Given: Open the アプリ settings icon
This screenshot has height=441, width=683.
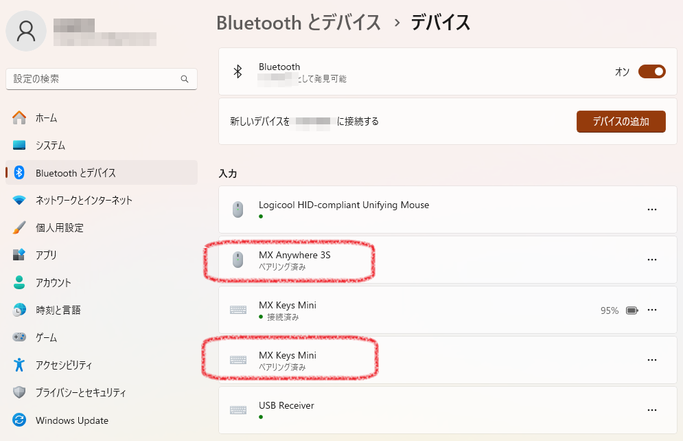Looking at the screenshot, I should pos(19,255).
